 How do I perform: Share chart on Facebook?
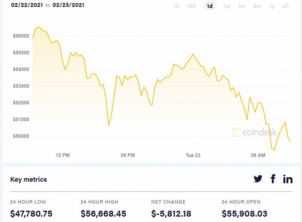(273, 179)
